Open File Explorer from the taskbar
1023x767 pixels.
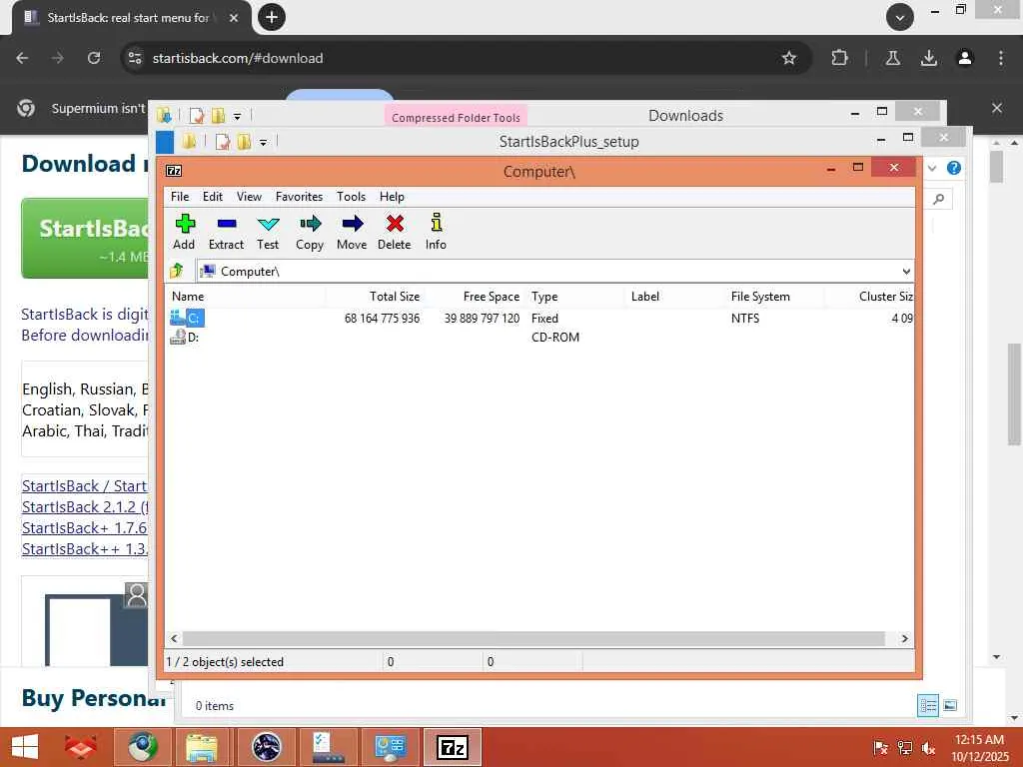tap(202, 747)
